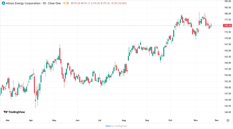The image size is (233, 129).
Task: Click the Atmos Energy logo icon
Action: tap(3, 3)
